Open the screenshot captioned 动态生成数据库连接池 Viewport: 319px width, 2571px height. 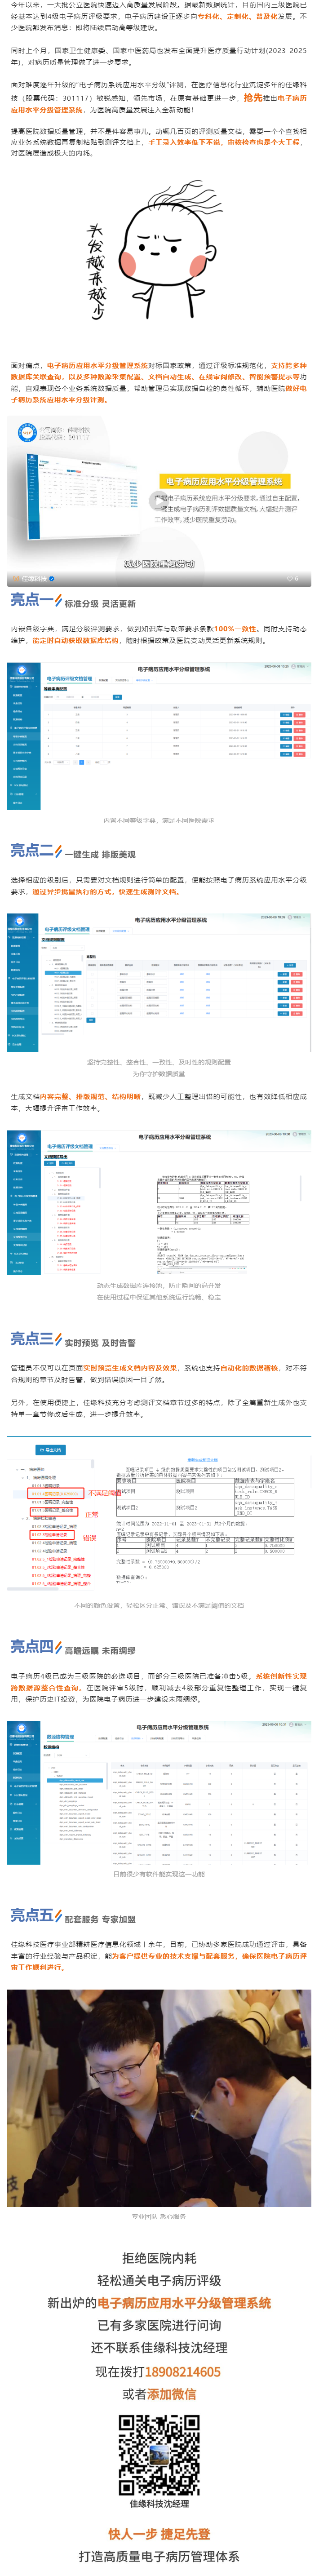[x=159, y=1203]
